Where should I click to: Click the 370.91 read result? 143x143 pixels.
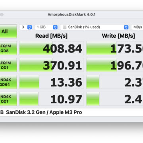click(x=52, y=65)
